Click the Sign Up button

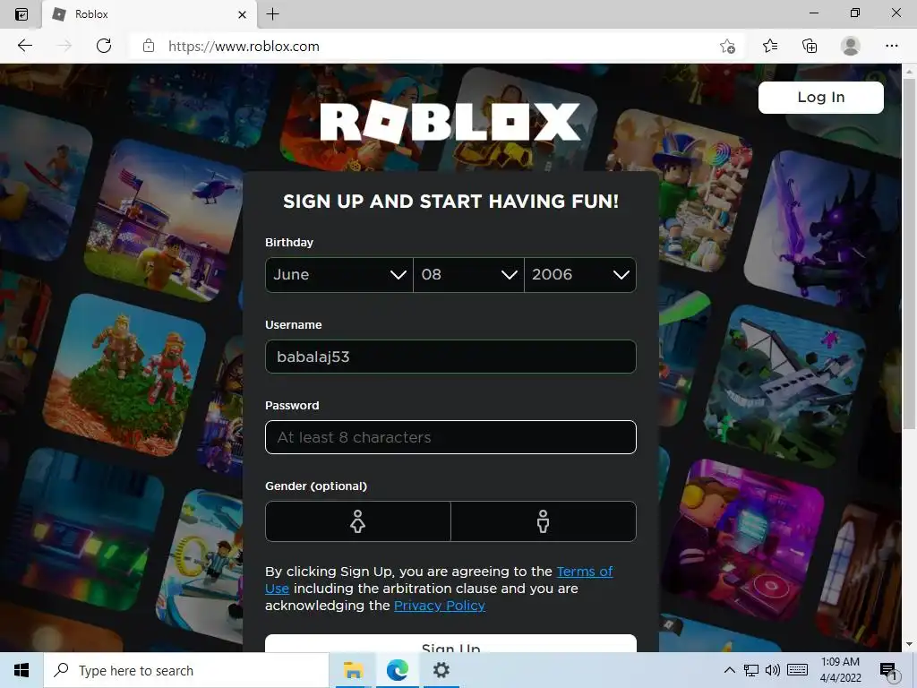coord(450,643)
